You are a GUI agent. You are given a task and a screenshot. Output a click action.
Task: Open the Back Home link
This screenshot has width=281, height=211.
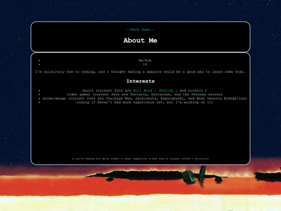140,30
